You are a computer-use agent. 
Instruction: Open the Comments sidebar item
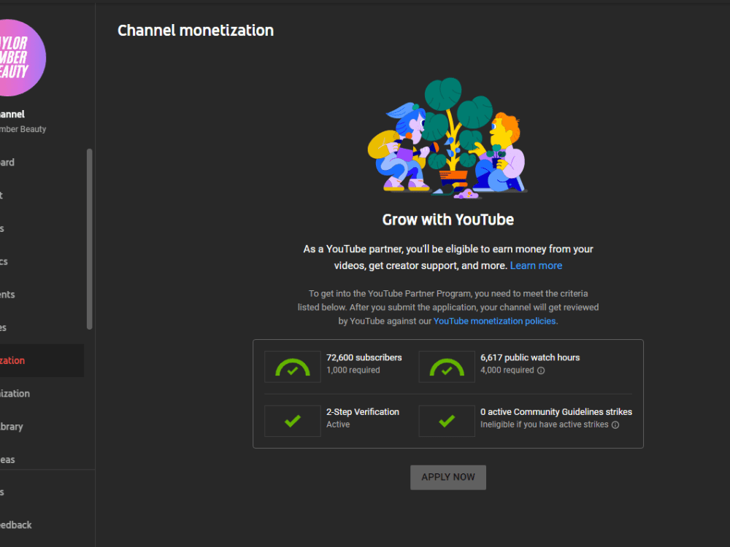[42, 295]
